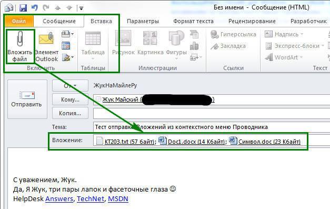Click the Outlook message icon at top-left
This screenshot has height=209, width=330.
click(9, 8)
